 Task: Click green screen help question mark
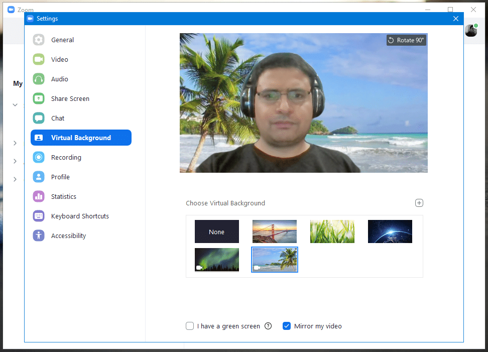[268, 326]
